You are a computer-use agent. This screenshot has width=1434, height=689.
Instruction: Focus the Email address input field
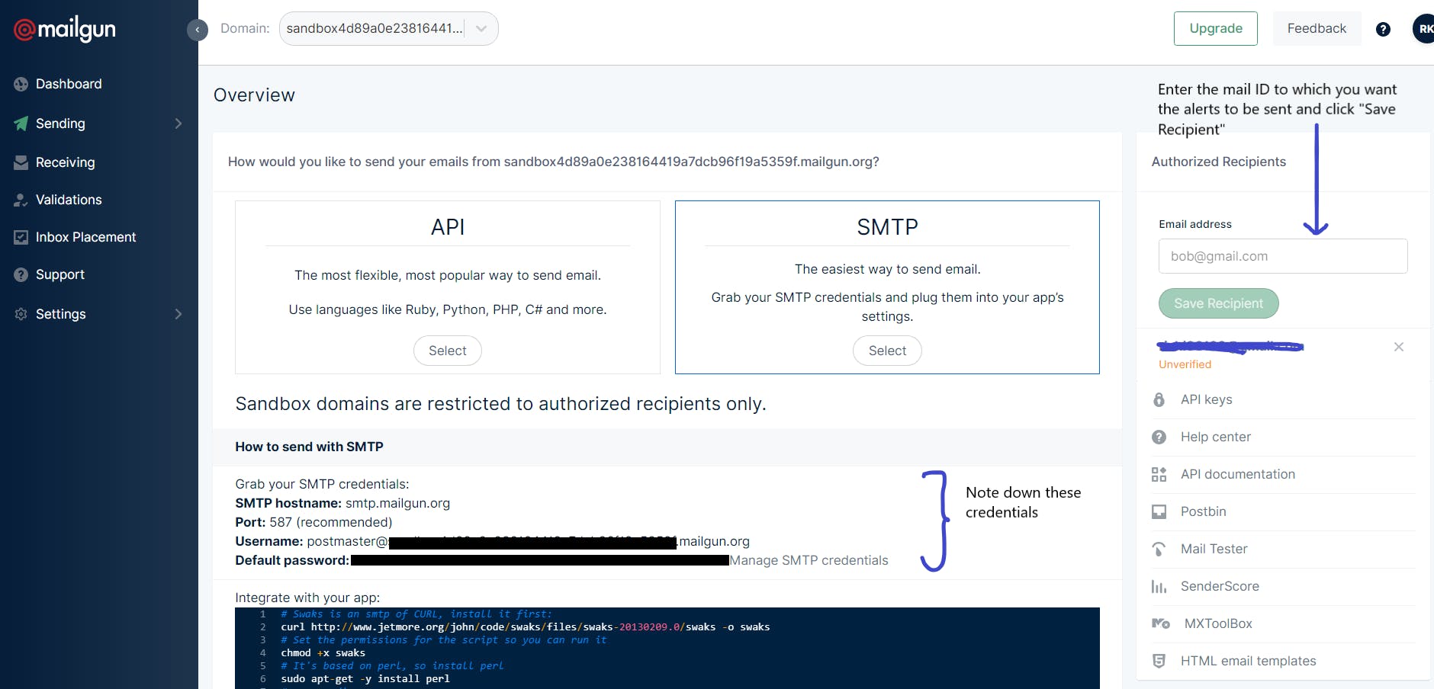[1283, 256]
